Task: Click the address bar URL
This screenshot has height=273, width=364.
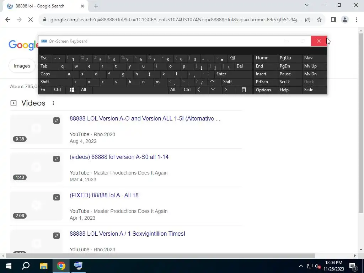Action: (175, 20)
